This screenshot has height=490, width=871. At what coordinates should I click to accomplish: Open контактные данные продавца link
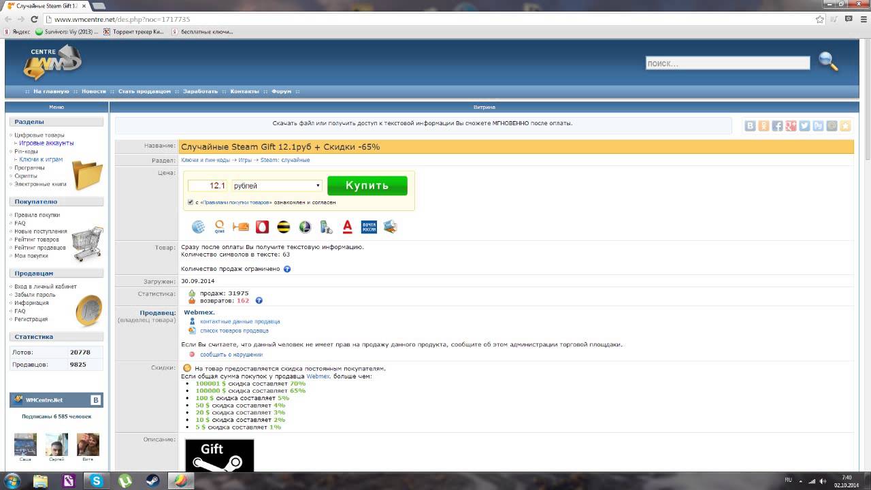click(x=240, y=321)
